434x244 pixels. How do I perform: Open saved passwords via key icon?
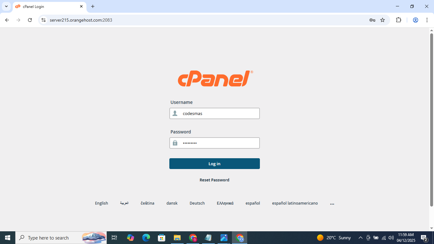pos(372,20)
